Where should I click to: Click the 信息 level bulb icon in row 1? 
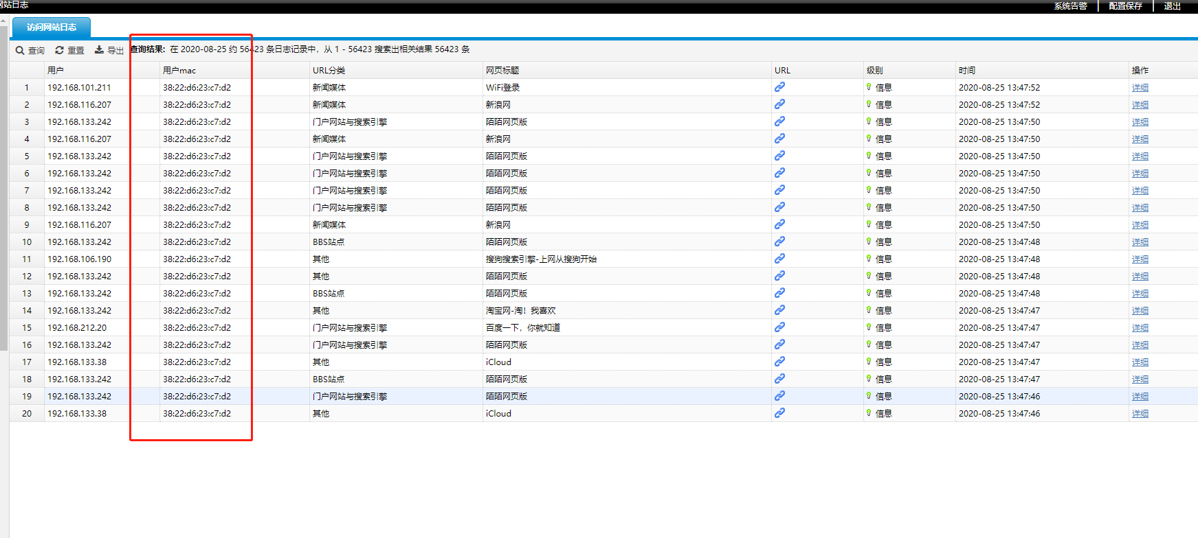[x=869, y=87]
